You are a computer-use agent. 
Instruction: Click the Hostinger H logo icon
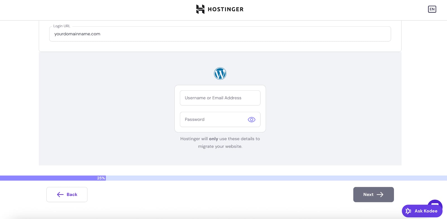click(200, 9)
